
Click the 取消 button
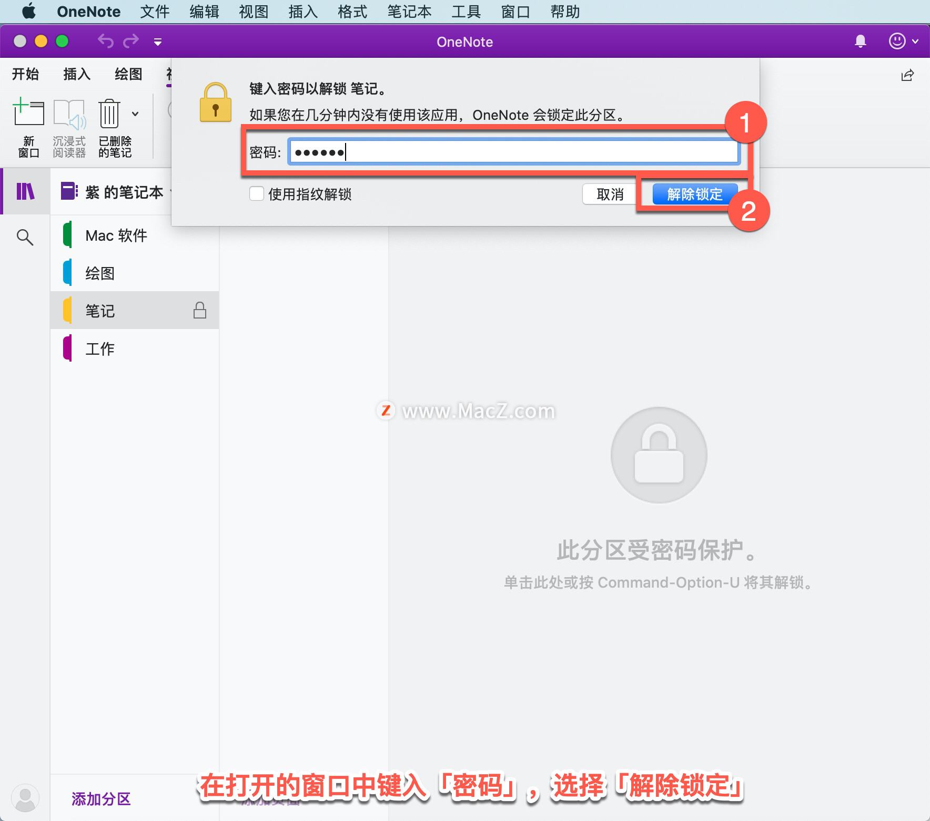(x=610, y=194)
